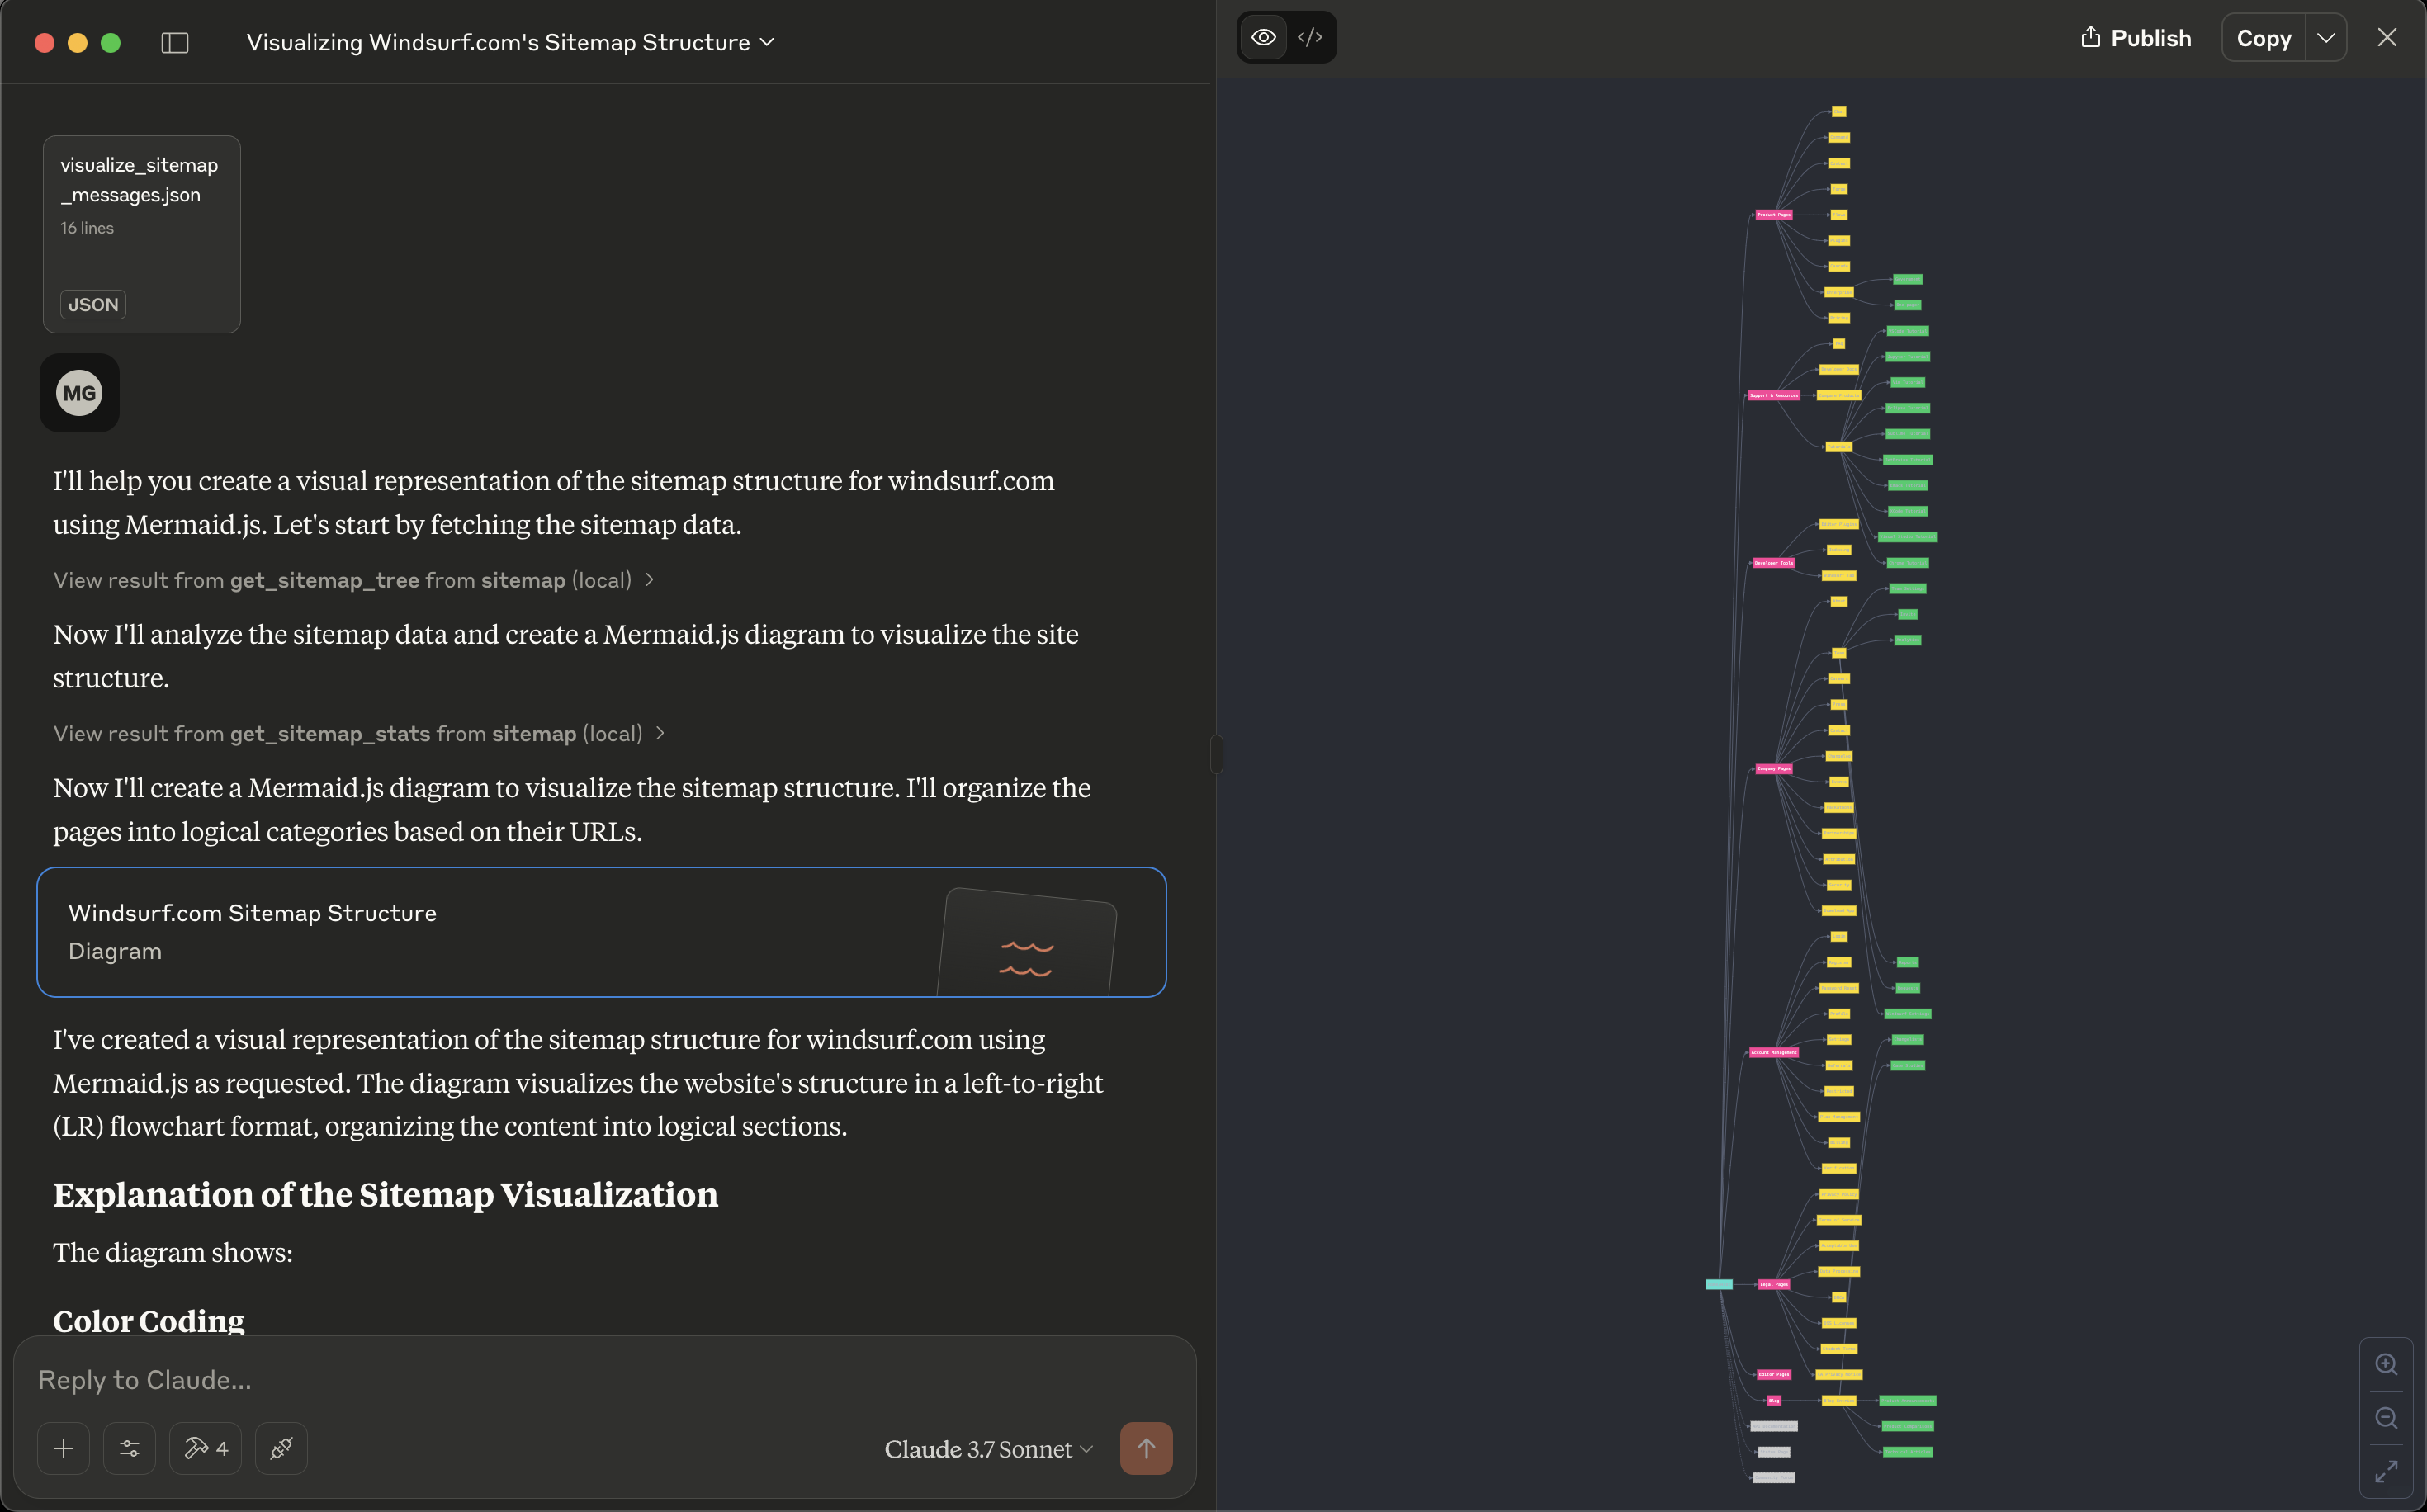2427x1512 pixels.
Task: Click the pink Account Management node
Action: click(x=1774, y=1053)
